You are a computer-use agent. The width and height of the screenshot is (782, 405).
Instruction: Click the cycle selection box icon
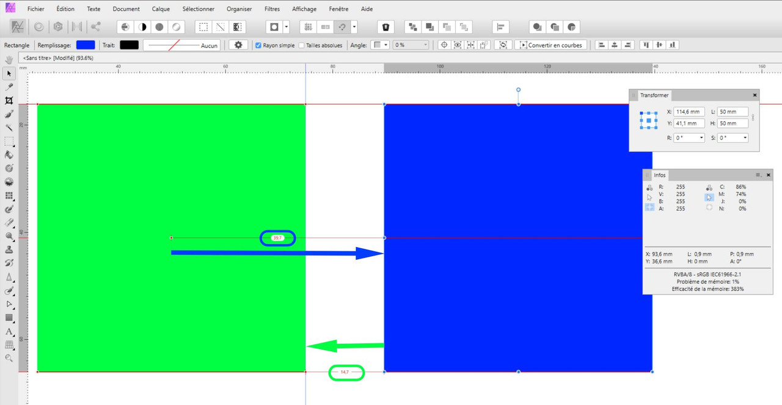[x=503, y=45]
